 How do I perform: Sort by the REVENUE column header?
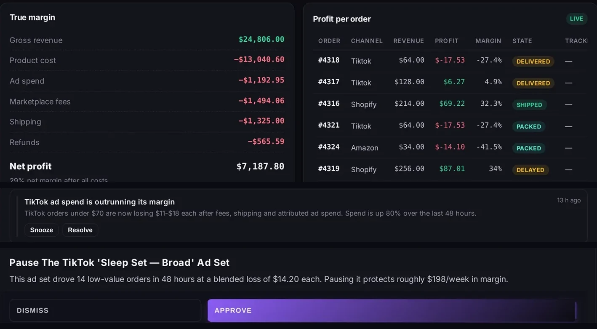click(409, 41)
